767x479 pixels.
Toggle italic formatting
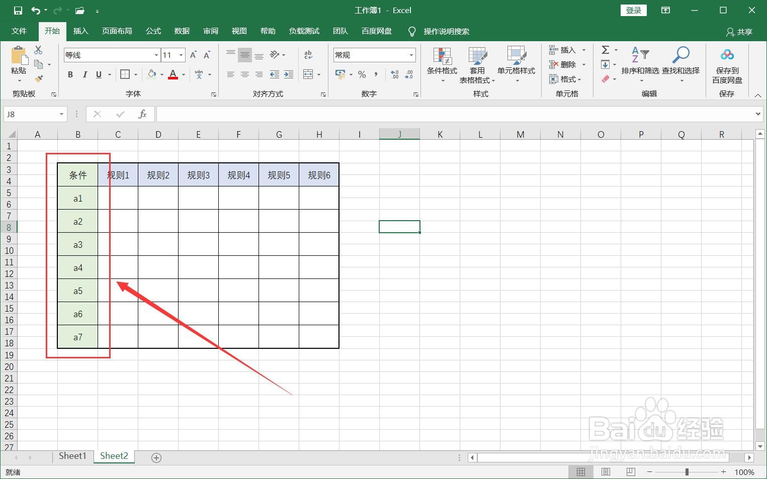click(84, 74)
